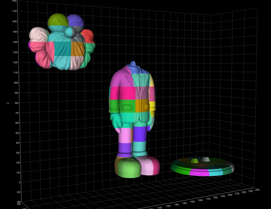Image resolution: width=271 pixels, height=209 pixels.
Task: Click the tick label '500'
Action: coord(17,133)
